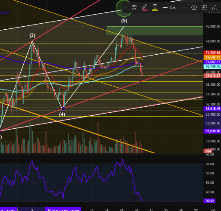Click the 50.00 RSI axis level
The height and width of the screenshot is (211, 221).
[210, 183]
